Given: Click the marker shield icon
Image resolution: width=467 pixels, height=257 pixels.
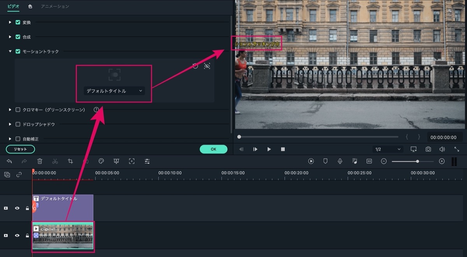Looking at the screenshot, I should pos(325,161).
